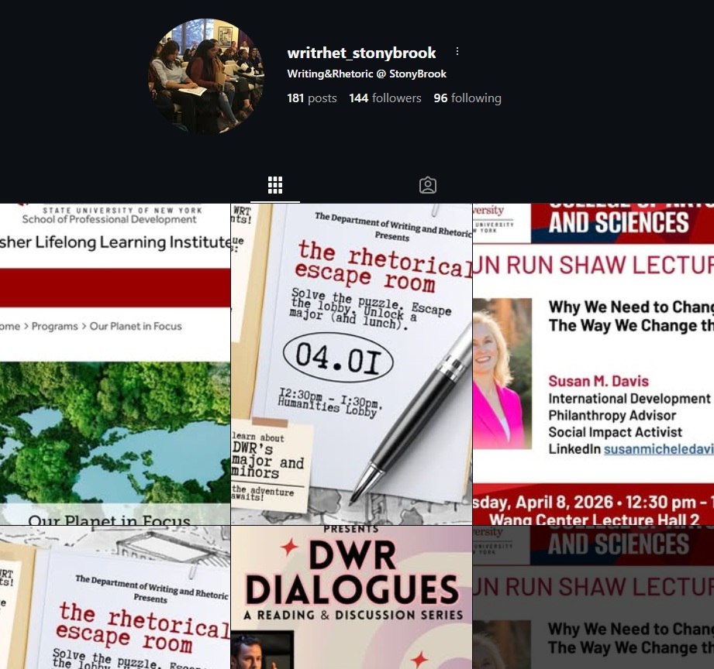Screen dimensions: 714x669
Task: Switch to the tagged photos tab
Action: (428, 185)
